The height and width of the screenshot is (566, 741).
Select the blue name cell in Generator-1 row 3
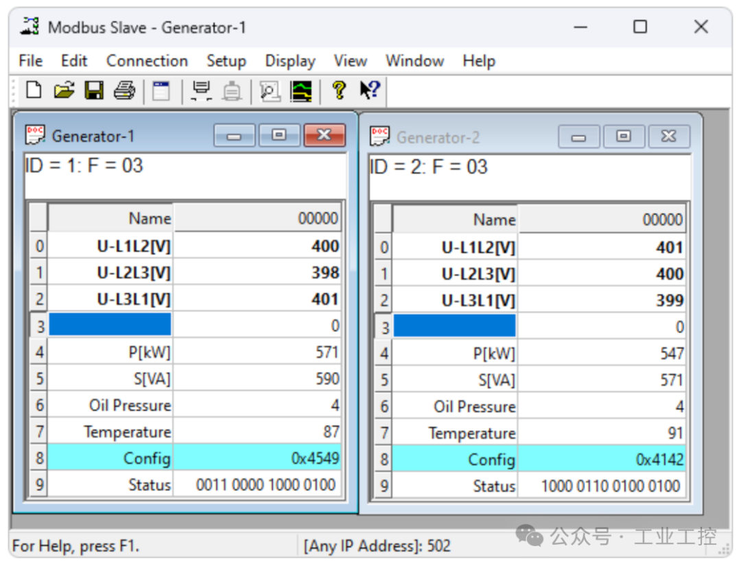[x=110, y=325]
